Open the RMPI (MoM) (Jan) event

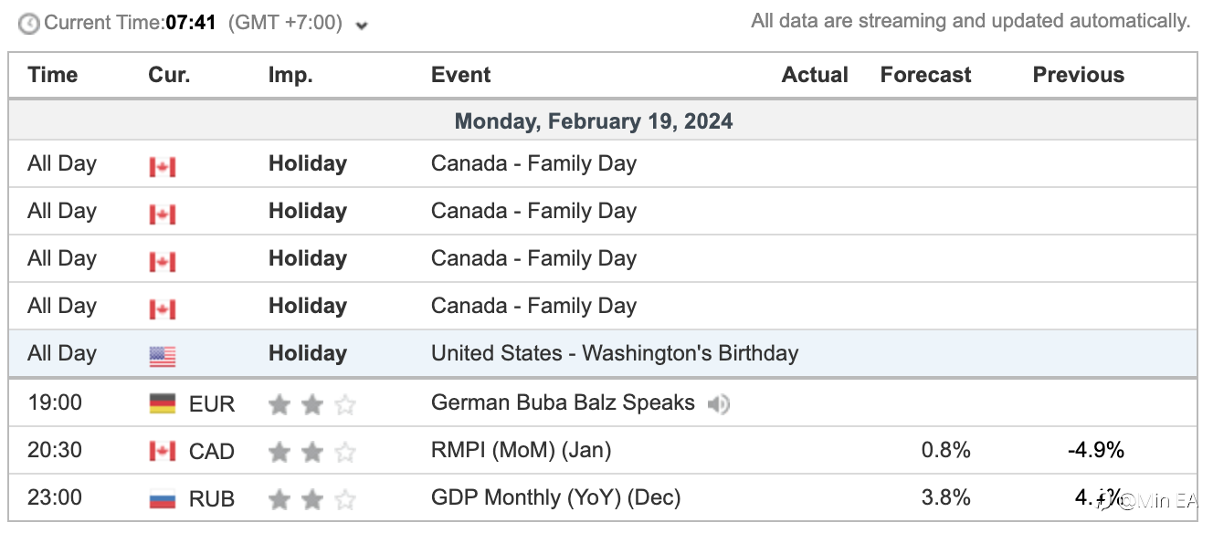[x=522, y=451]
